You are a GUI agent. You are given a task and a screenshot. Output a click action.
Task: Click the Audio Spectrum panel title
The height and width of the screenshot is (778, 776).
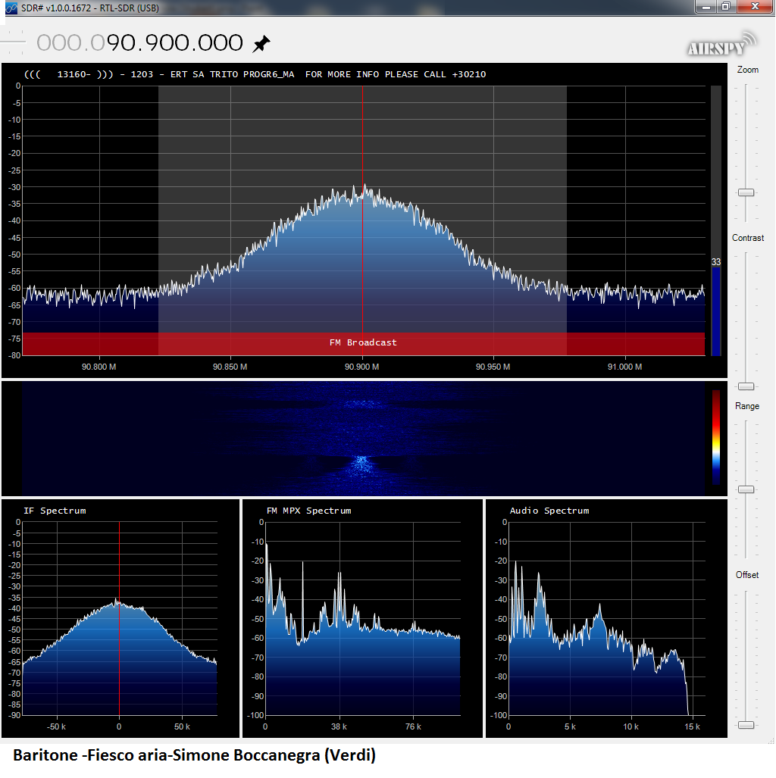pyautogui.click(x=549, y=511)
